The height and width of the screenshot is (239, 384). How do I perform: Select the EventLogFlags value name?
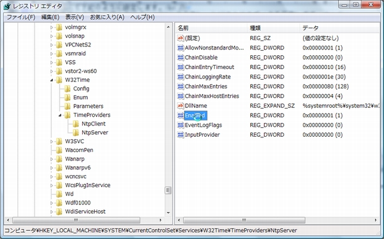pos(203,125)
